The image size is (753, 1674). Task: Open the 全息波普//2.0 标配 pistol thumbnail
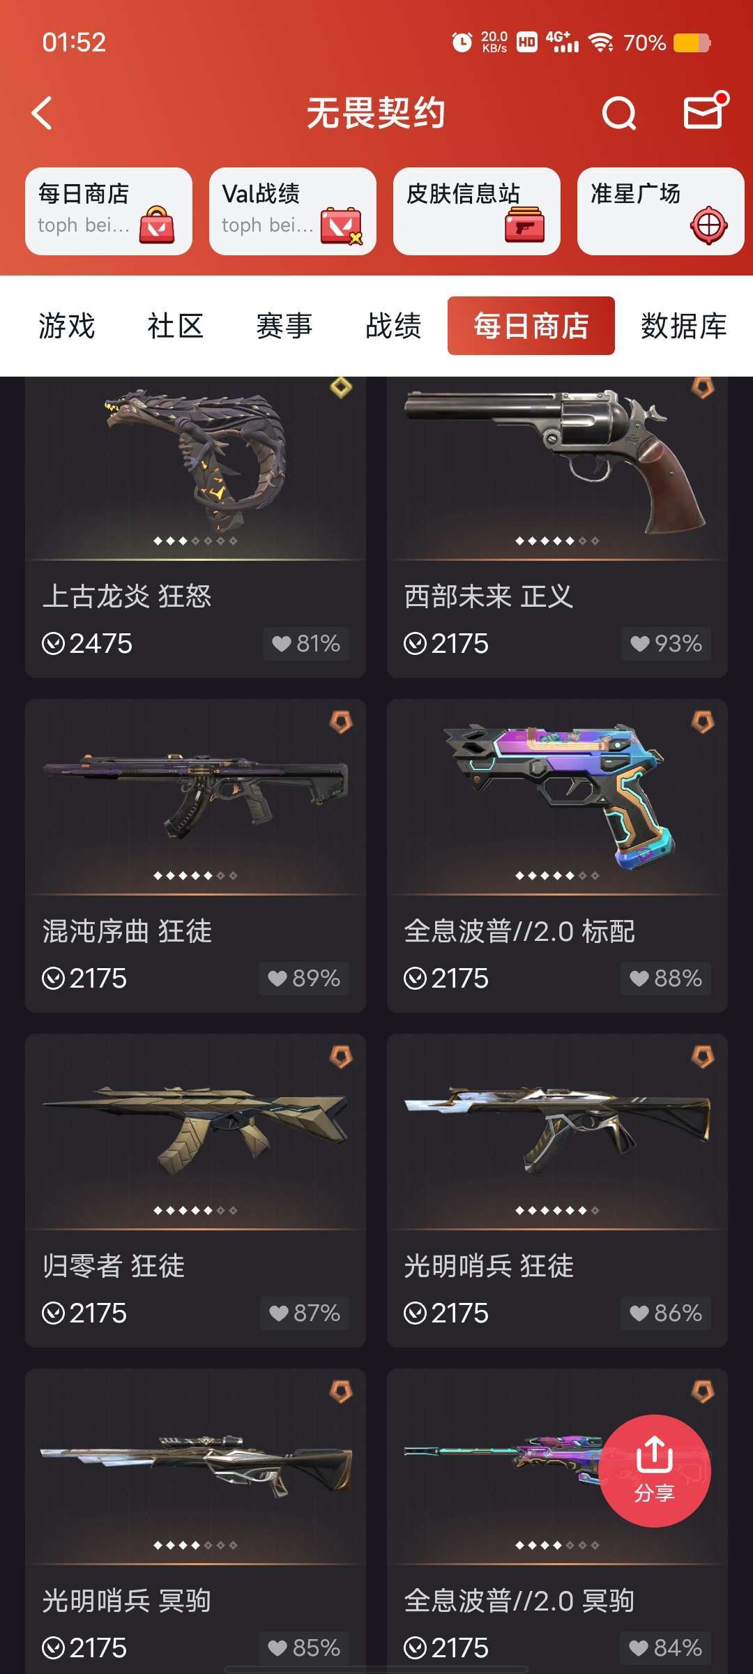pyautogui.click(x=558, y=797)
